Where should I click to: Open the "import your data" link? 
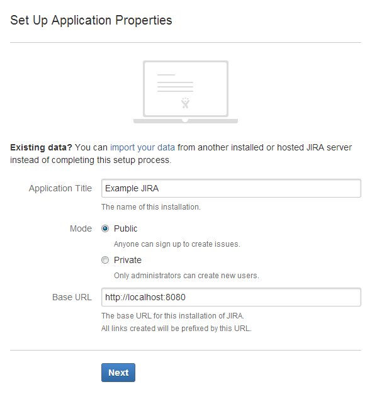coord(142,147)
